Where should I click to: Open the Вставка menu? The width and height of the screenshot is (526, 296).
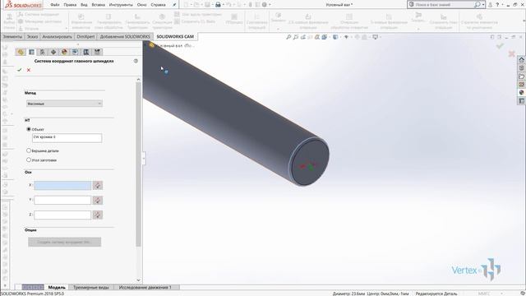99,5
